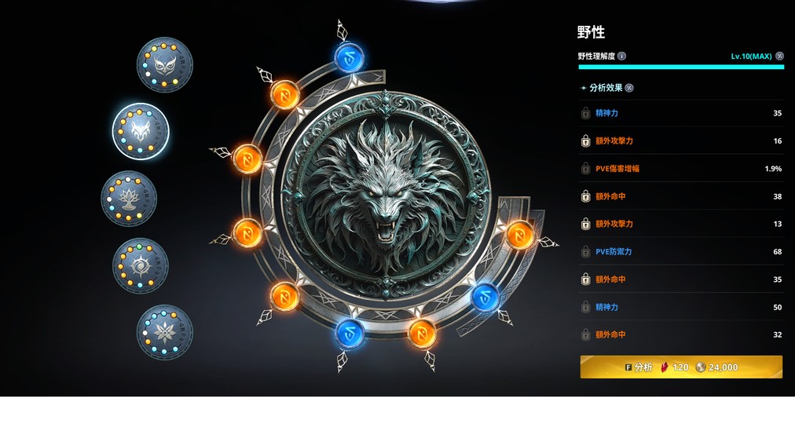The width and height of the screenshot is (795, 424).
Task: Click the blue rune orb at top of wheel
Action: tap(350, 58)
